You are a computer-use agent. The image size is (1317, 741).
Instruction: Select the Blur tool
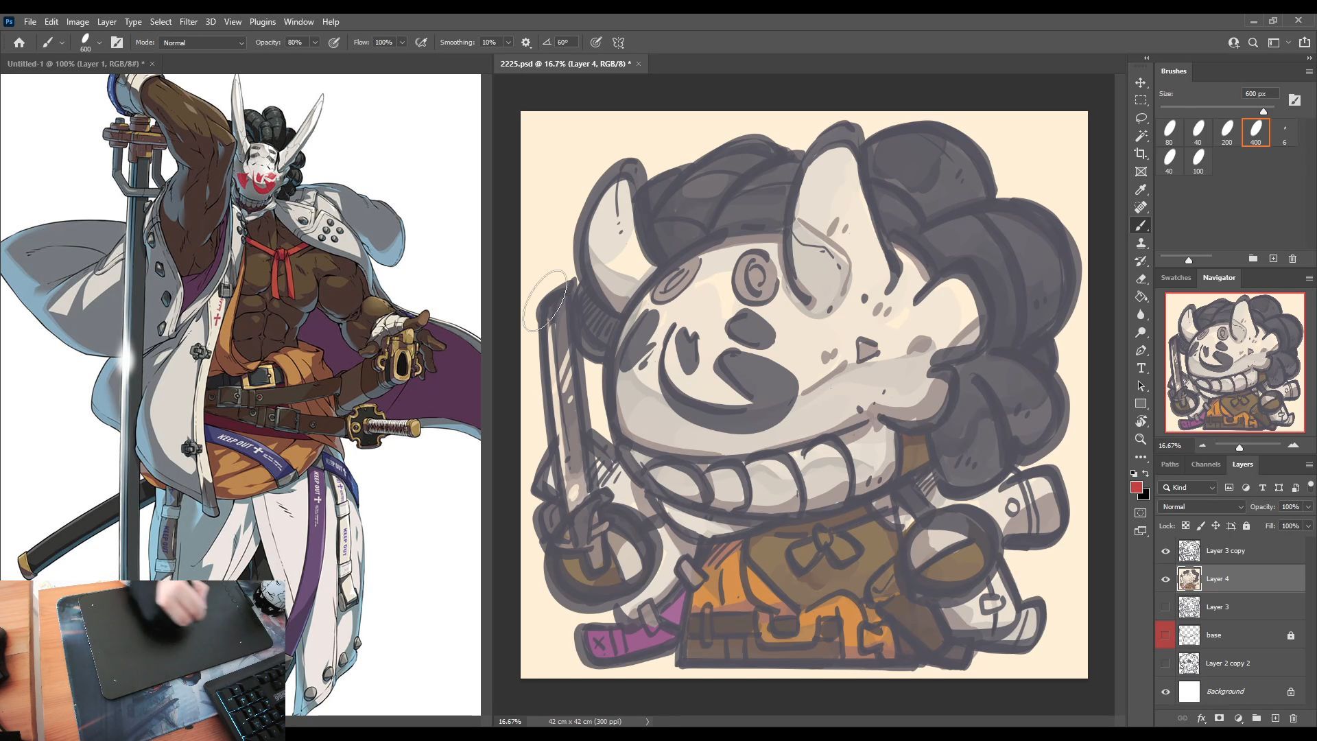click(x=1141, y=315)
